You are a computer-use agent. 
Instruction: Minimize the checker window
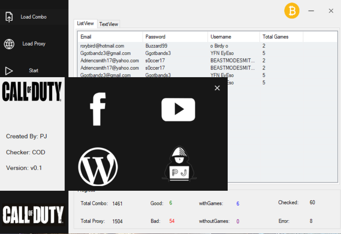click(311, 11)
